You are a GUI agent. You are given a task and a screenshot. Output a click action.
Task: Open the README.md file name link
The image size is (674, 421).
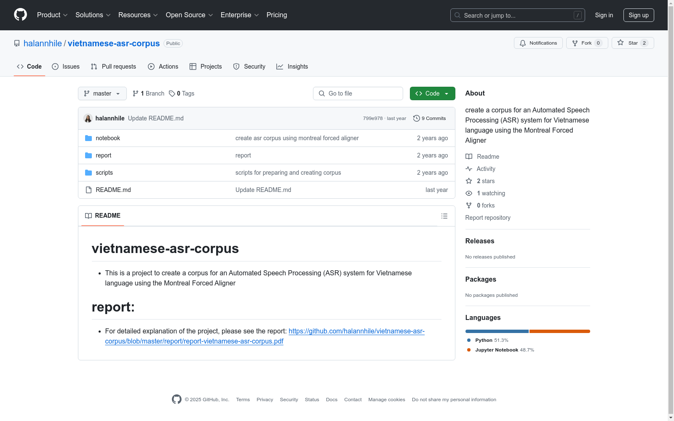coord(113,190)
